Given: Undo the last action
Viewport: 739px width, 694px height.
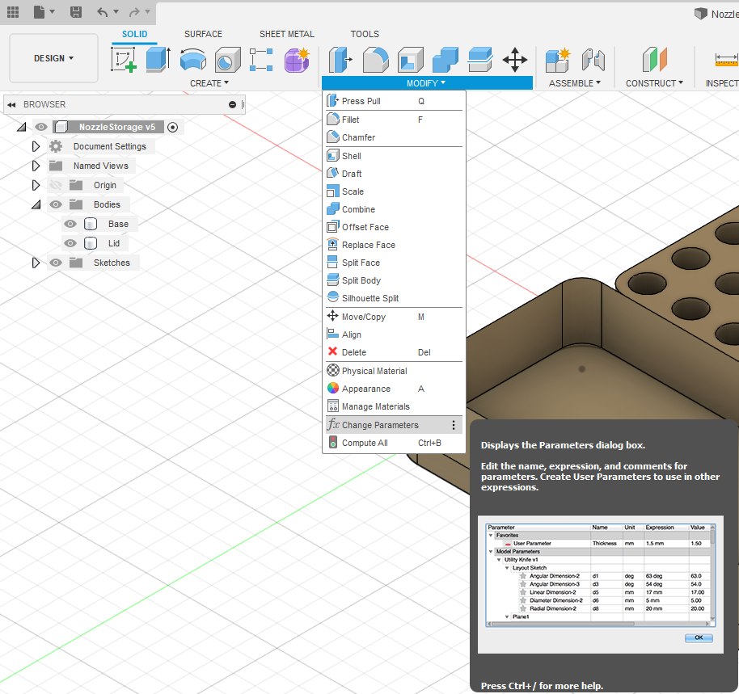Looking at the screenshot, I should click(x=102, y=12).
